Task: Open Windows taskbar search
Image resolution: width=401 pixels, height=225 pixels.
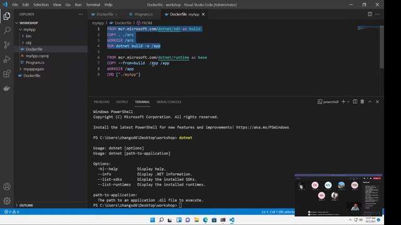Action: 161,220
